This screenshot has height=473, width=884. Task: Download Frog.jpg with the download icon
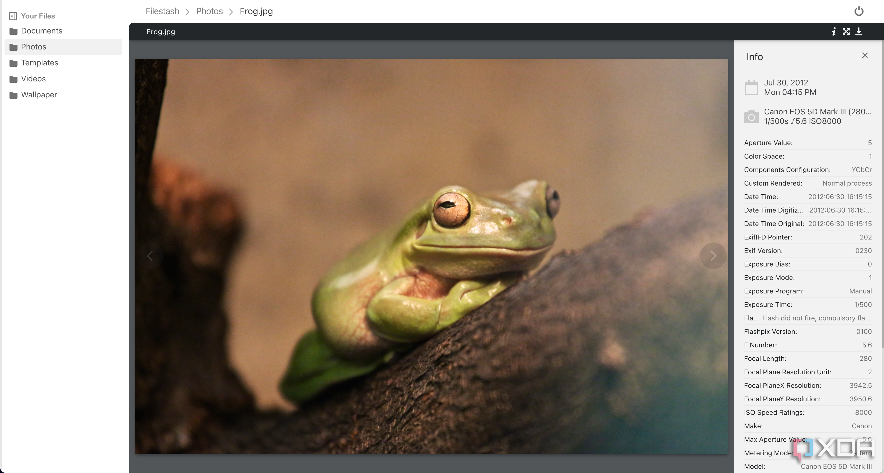pyautogui.click(x=859, y=31)
